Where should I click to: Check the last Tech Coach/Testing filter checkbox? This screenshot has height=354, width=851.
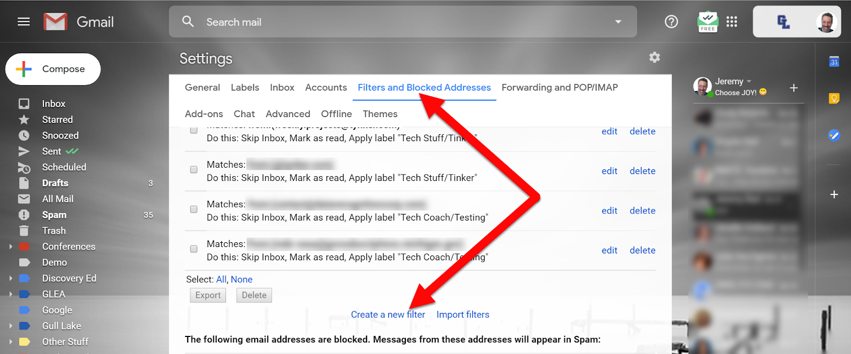click(194, 249)
